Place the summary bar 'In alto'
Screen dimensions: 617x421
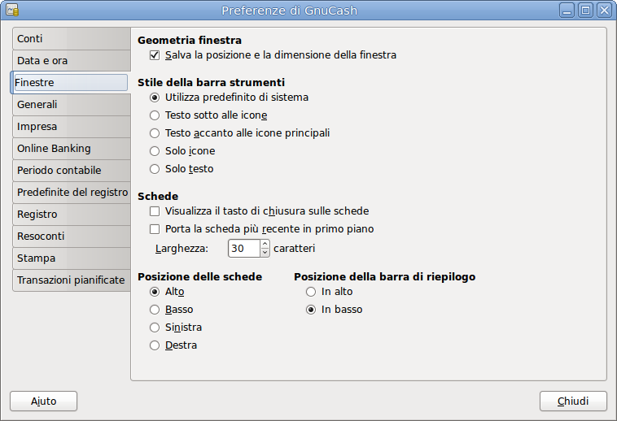[310, 292]
